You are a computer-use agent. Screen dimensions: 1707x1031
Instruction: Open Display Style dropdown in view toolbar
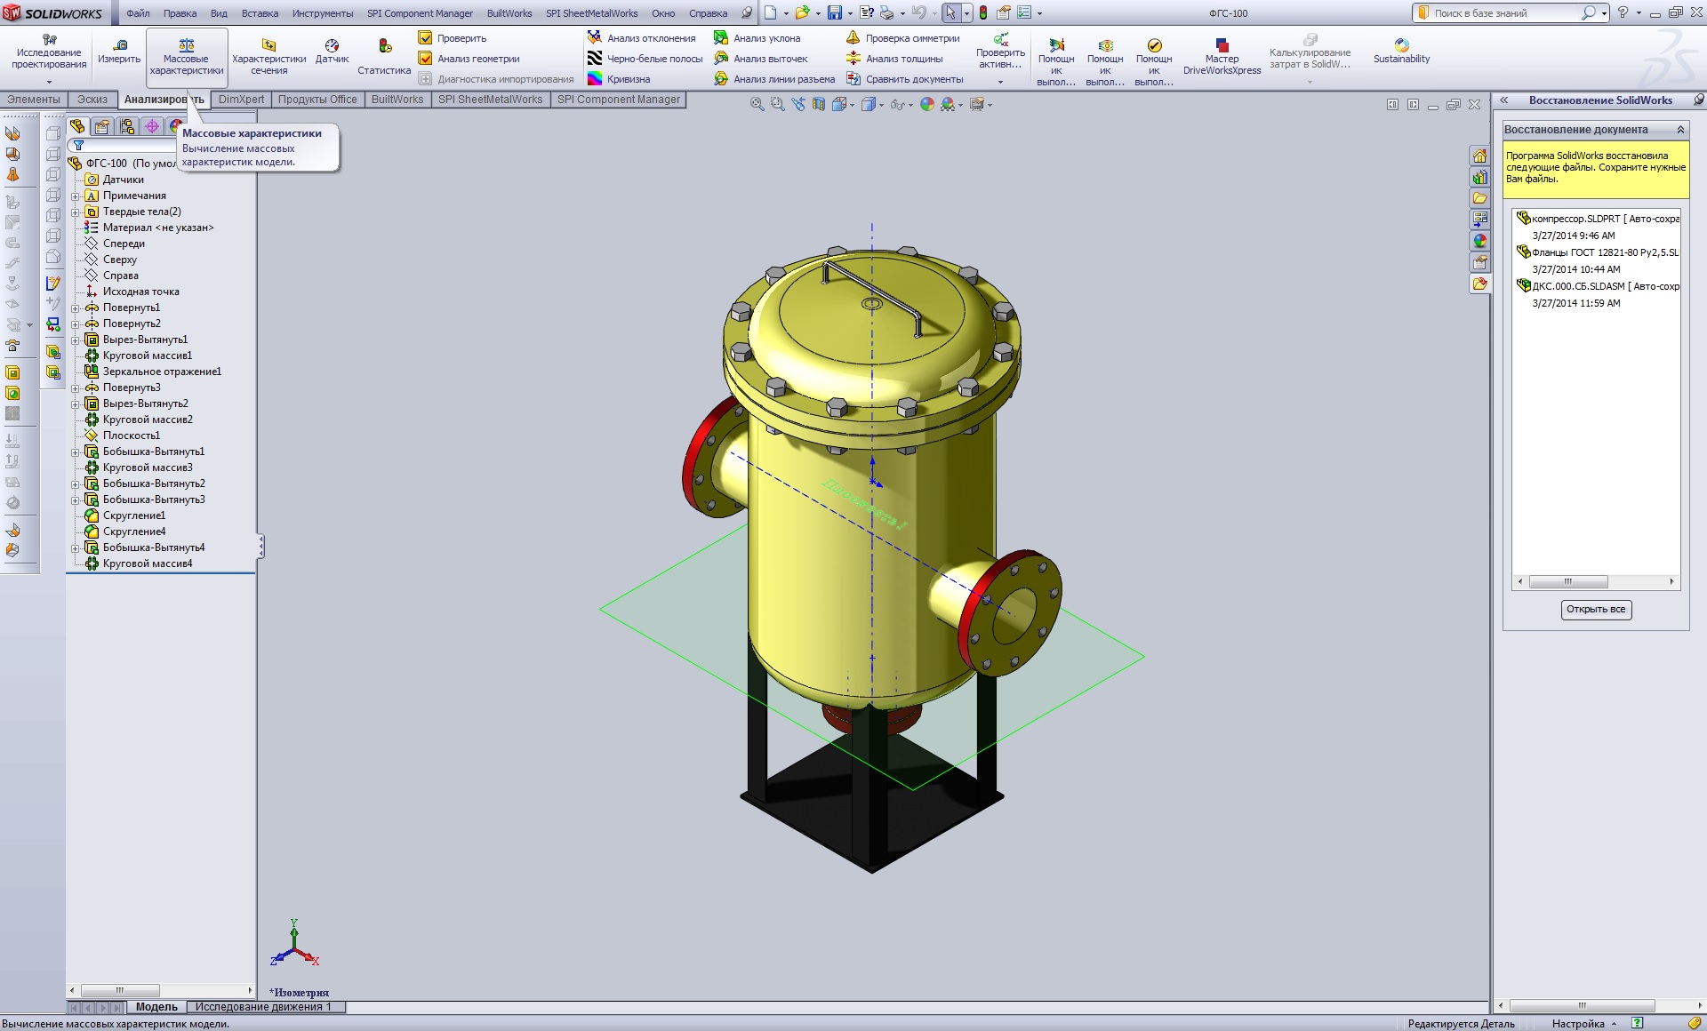881,105
